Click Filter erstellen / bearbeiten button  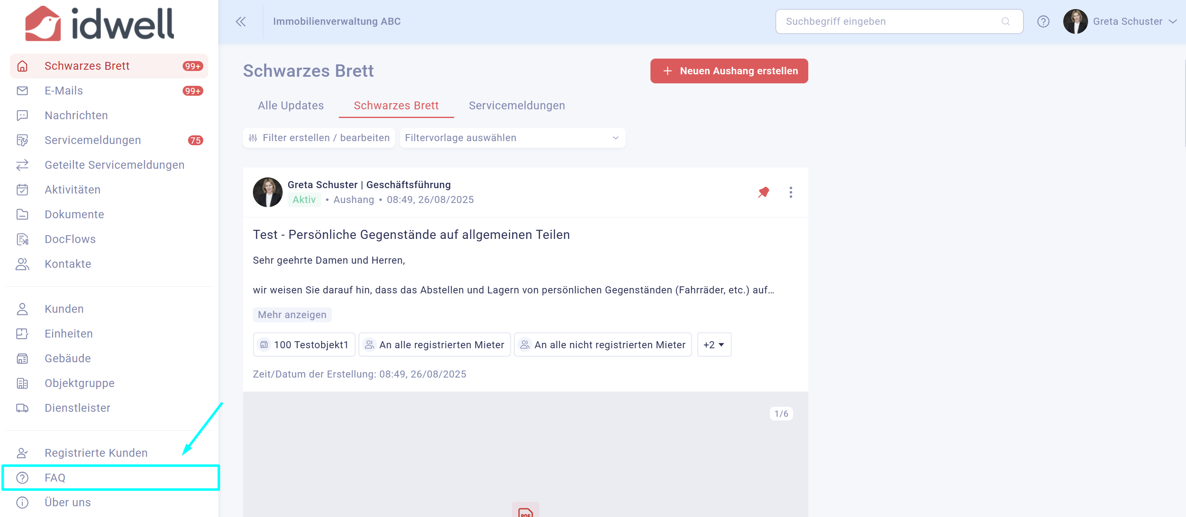pyautogui.click(x=319, y=138)
